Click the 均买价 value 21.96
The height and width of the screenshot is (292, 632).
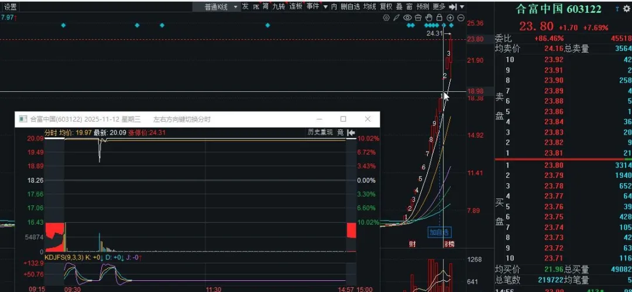tap(554, 269)
